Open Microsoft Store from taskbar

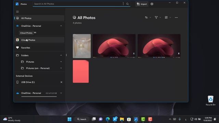pos(129,119)
